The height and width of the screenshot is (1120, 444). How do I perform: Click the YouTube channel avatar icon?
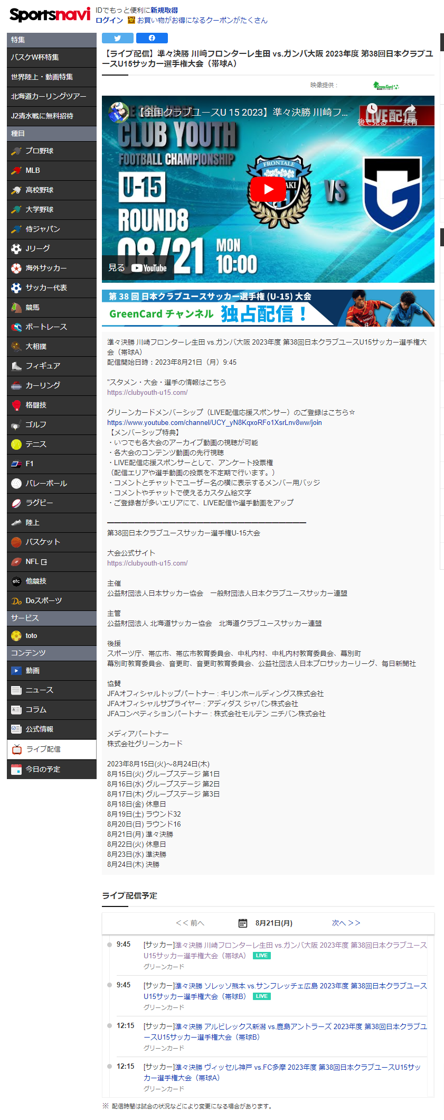click(119, 112)
